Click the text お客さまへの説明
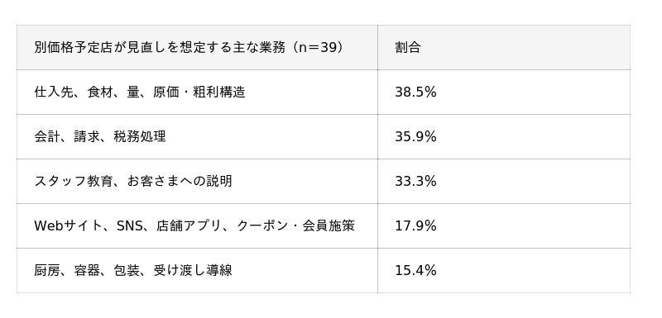662x318 pixels. (x=180, y=181)
